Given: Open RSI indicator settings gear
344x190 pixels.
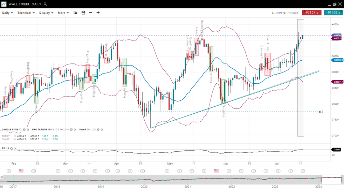Looking at the screenshot, I should 12,149.
